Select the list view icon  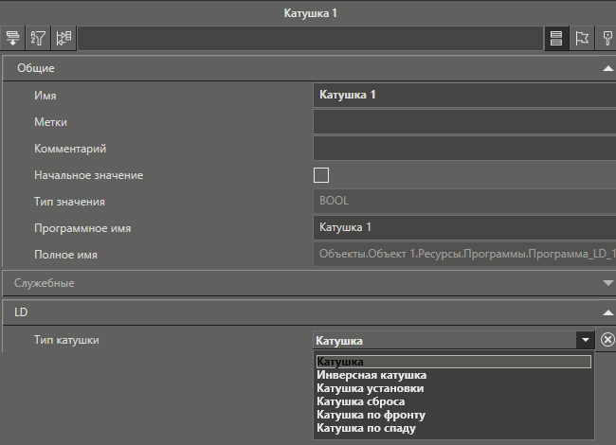556,39
